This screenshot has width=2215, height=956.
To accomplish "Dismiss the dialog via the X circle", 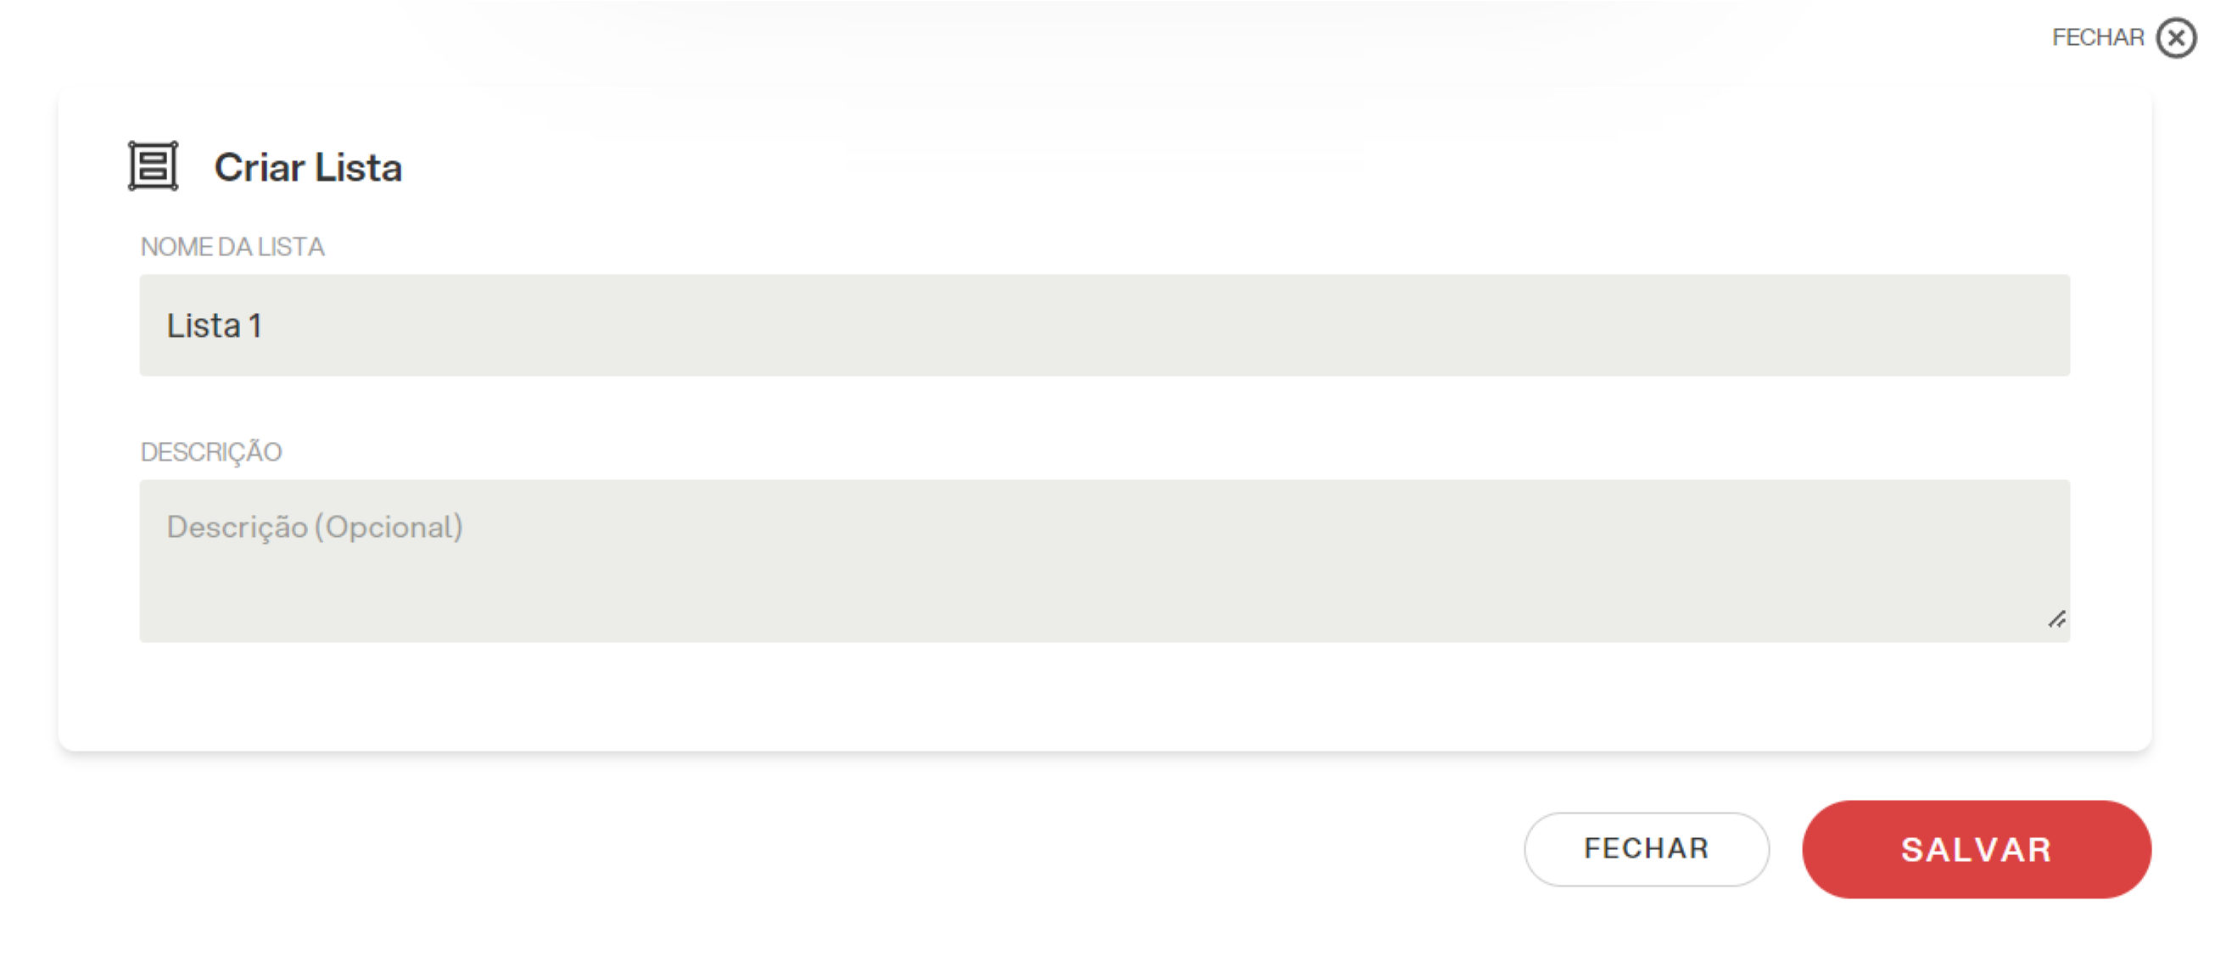I will pyautogui.click(x=2176, y=38).
